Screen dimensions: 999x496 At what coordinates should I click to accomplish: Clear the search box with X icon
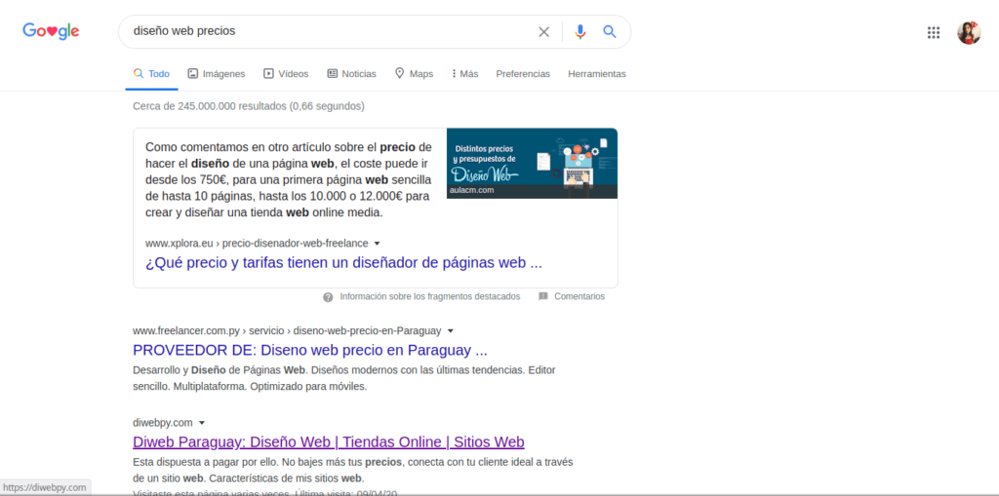(543, 32)
